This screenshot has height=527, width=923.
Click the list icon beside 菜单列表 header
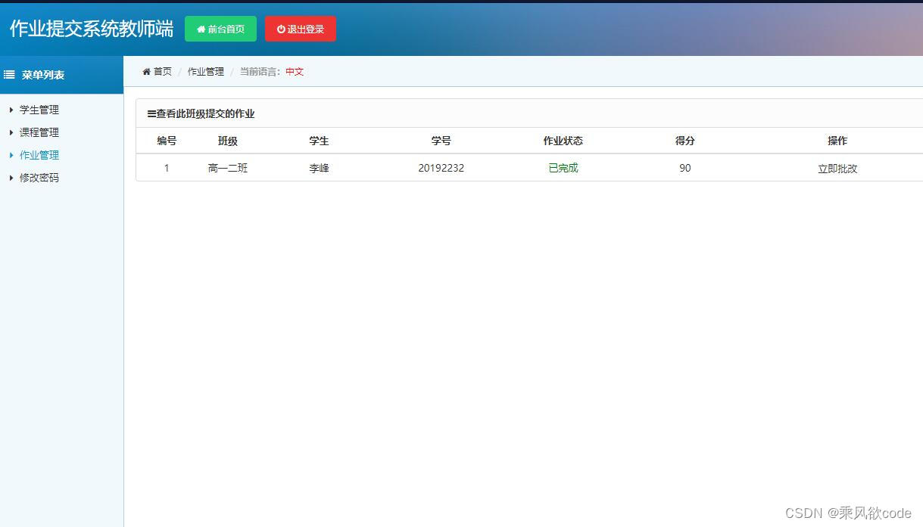(9, 73)
